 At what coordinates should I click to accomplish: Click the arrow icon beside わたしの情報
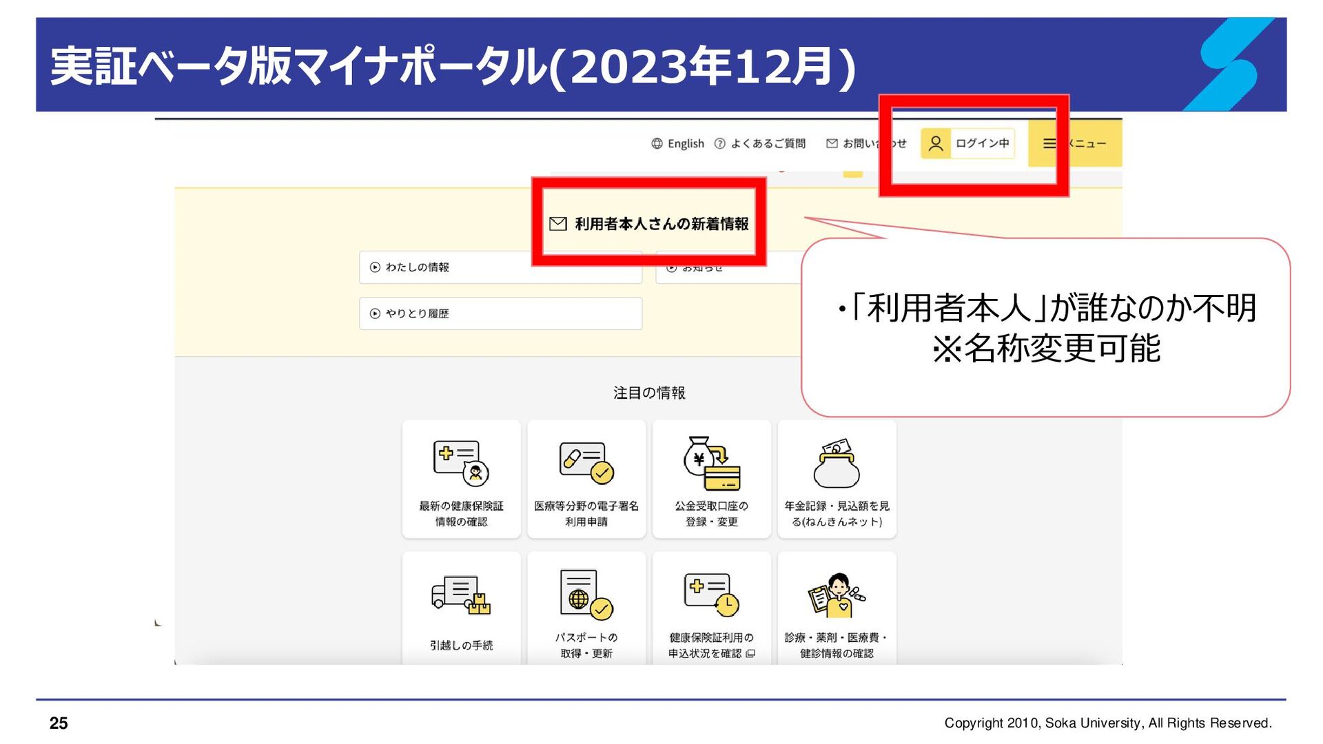(375, 267)
